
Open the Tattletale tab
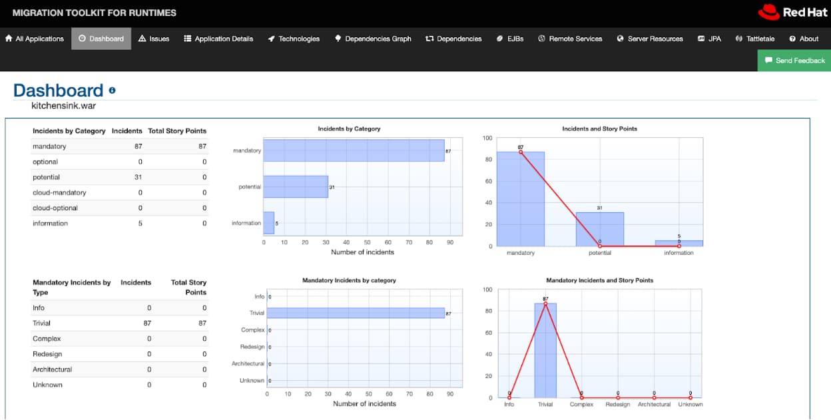coord(755,39)
